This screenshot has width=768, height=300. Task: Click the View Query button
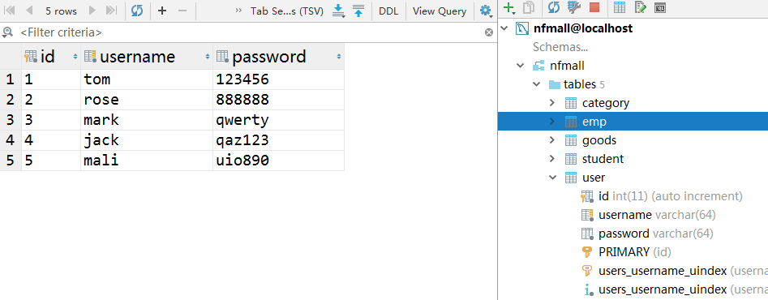click(x=440, y=11)
